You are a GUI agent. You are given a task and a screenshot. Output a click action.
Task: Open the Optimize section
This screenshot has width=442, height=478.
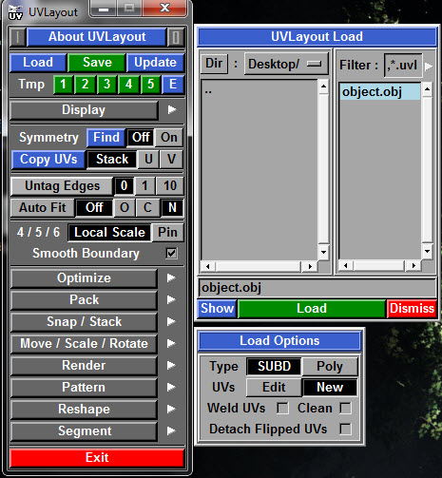[84, 278]
